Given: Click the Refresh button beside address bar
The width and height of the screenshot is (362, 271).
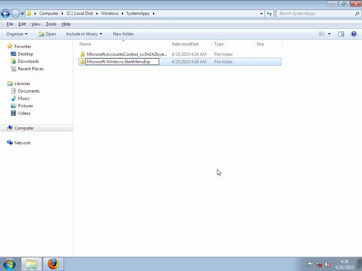Looking at the screenshot, I should 269,14.
